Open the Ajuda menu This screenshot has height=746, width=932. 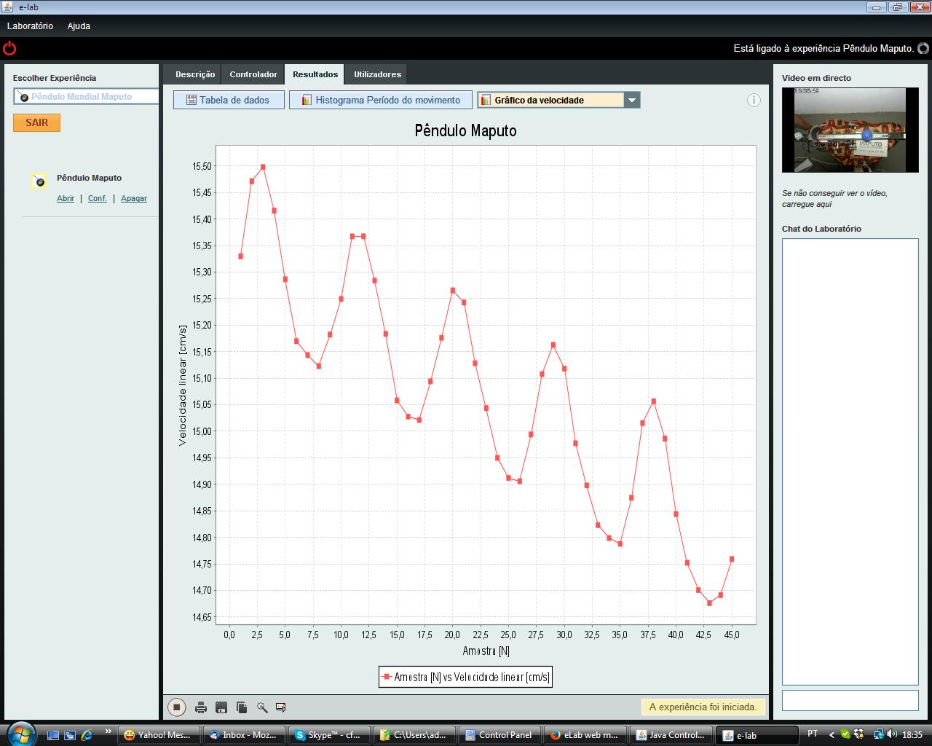(79, 25)
